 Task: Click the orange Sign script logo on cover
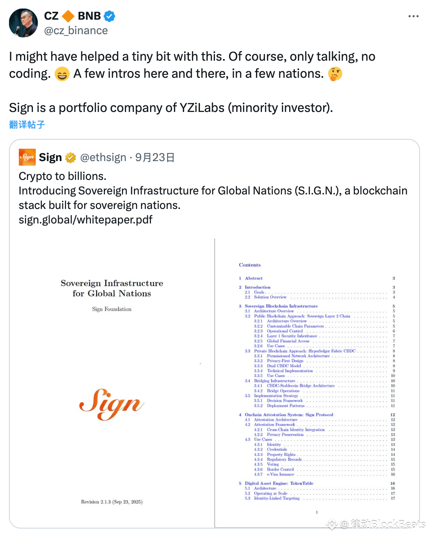pos(112,404)
